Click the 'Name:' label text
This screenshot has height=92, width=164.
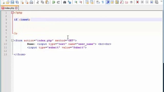[x=31, y=44]
